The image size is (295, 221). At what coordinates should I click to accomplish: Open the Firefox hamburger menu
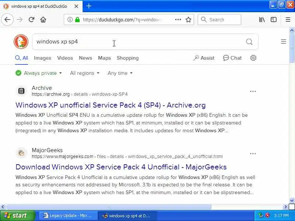288,20
